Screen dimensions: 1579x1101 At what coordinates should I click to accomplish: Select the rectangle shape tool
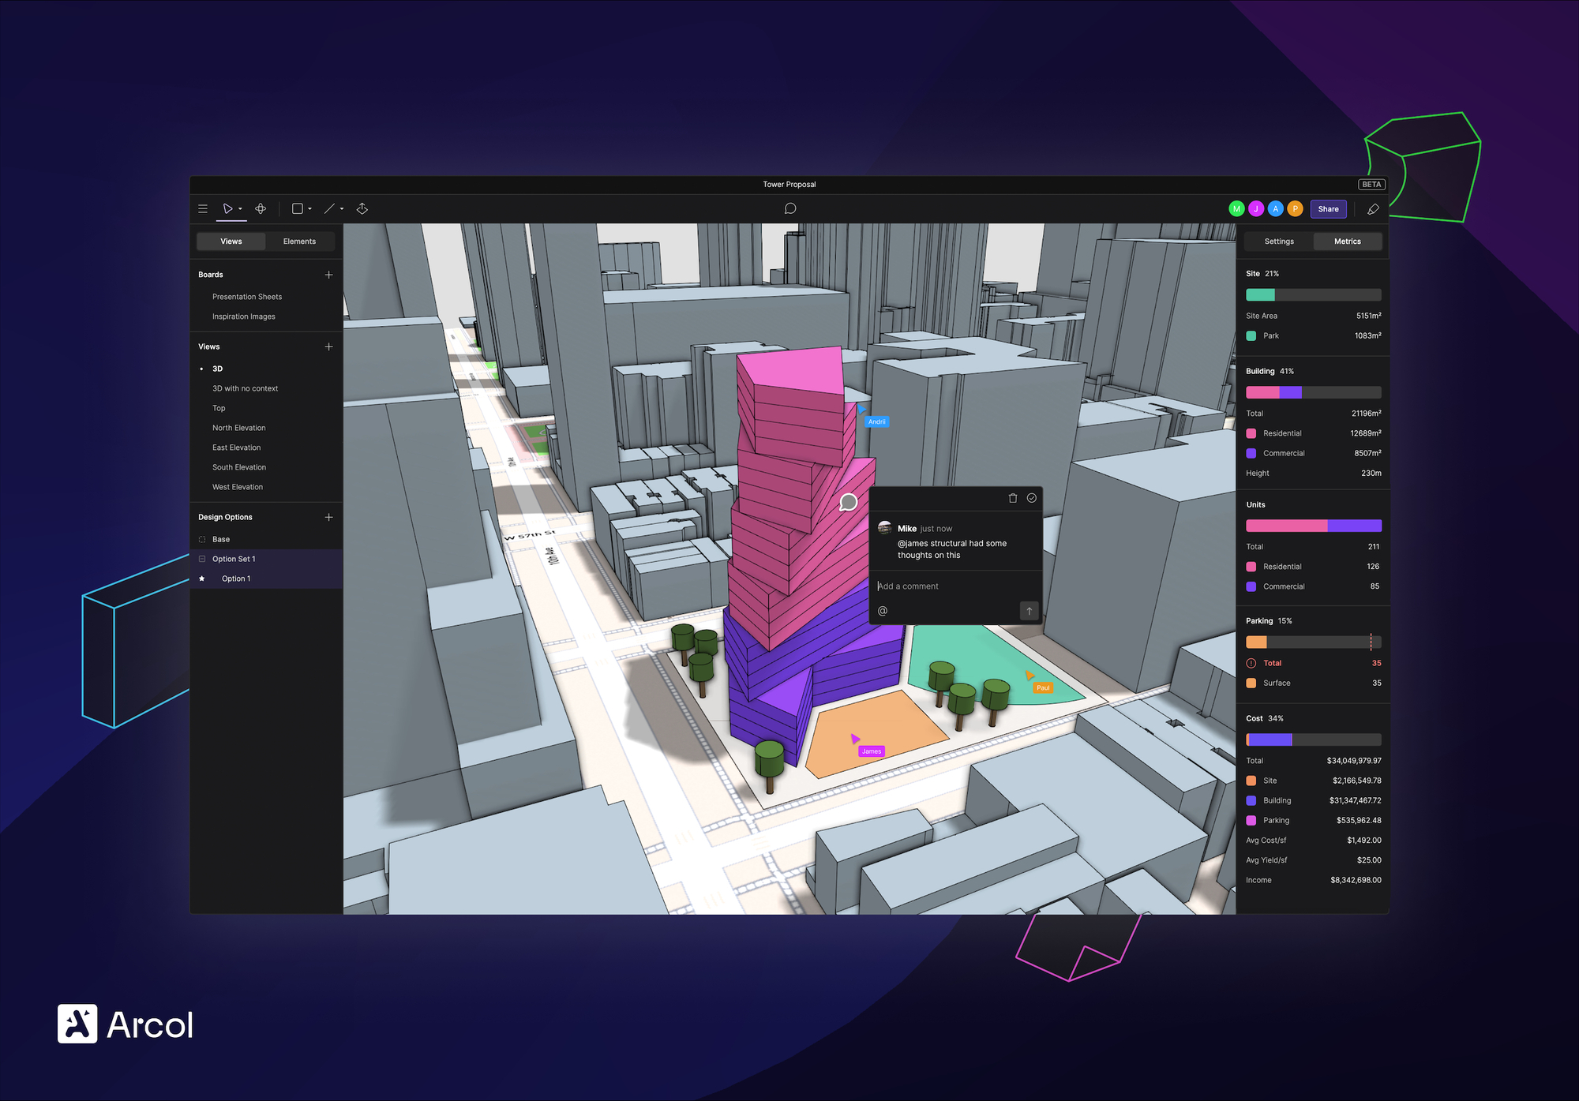[298, 209]
